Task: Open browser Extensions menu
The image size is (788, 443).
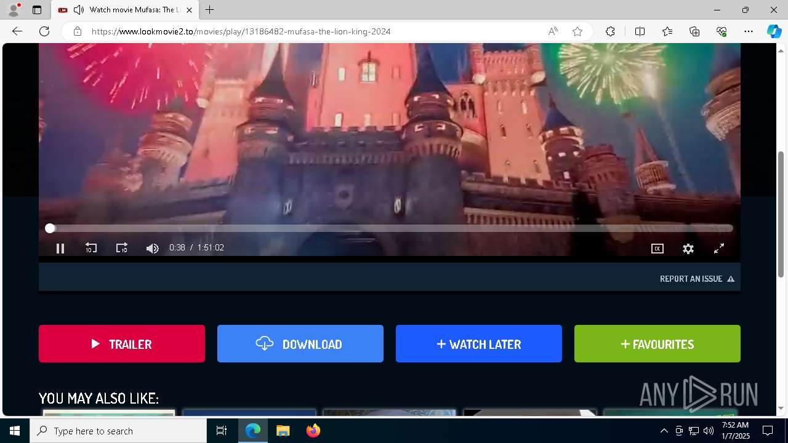Action: [610, 31]
